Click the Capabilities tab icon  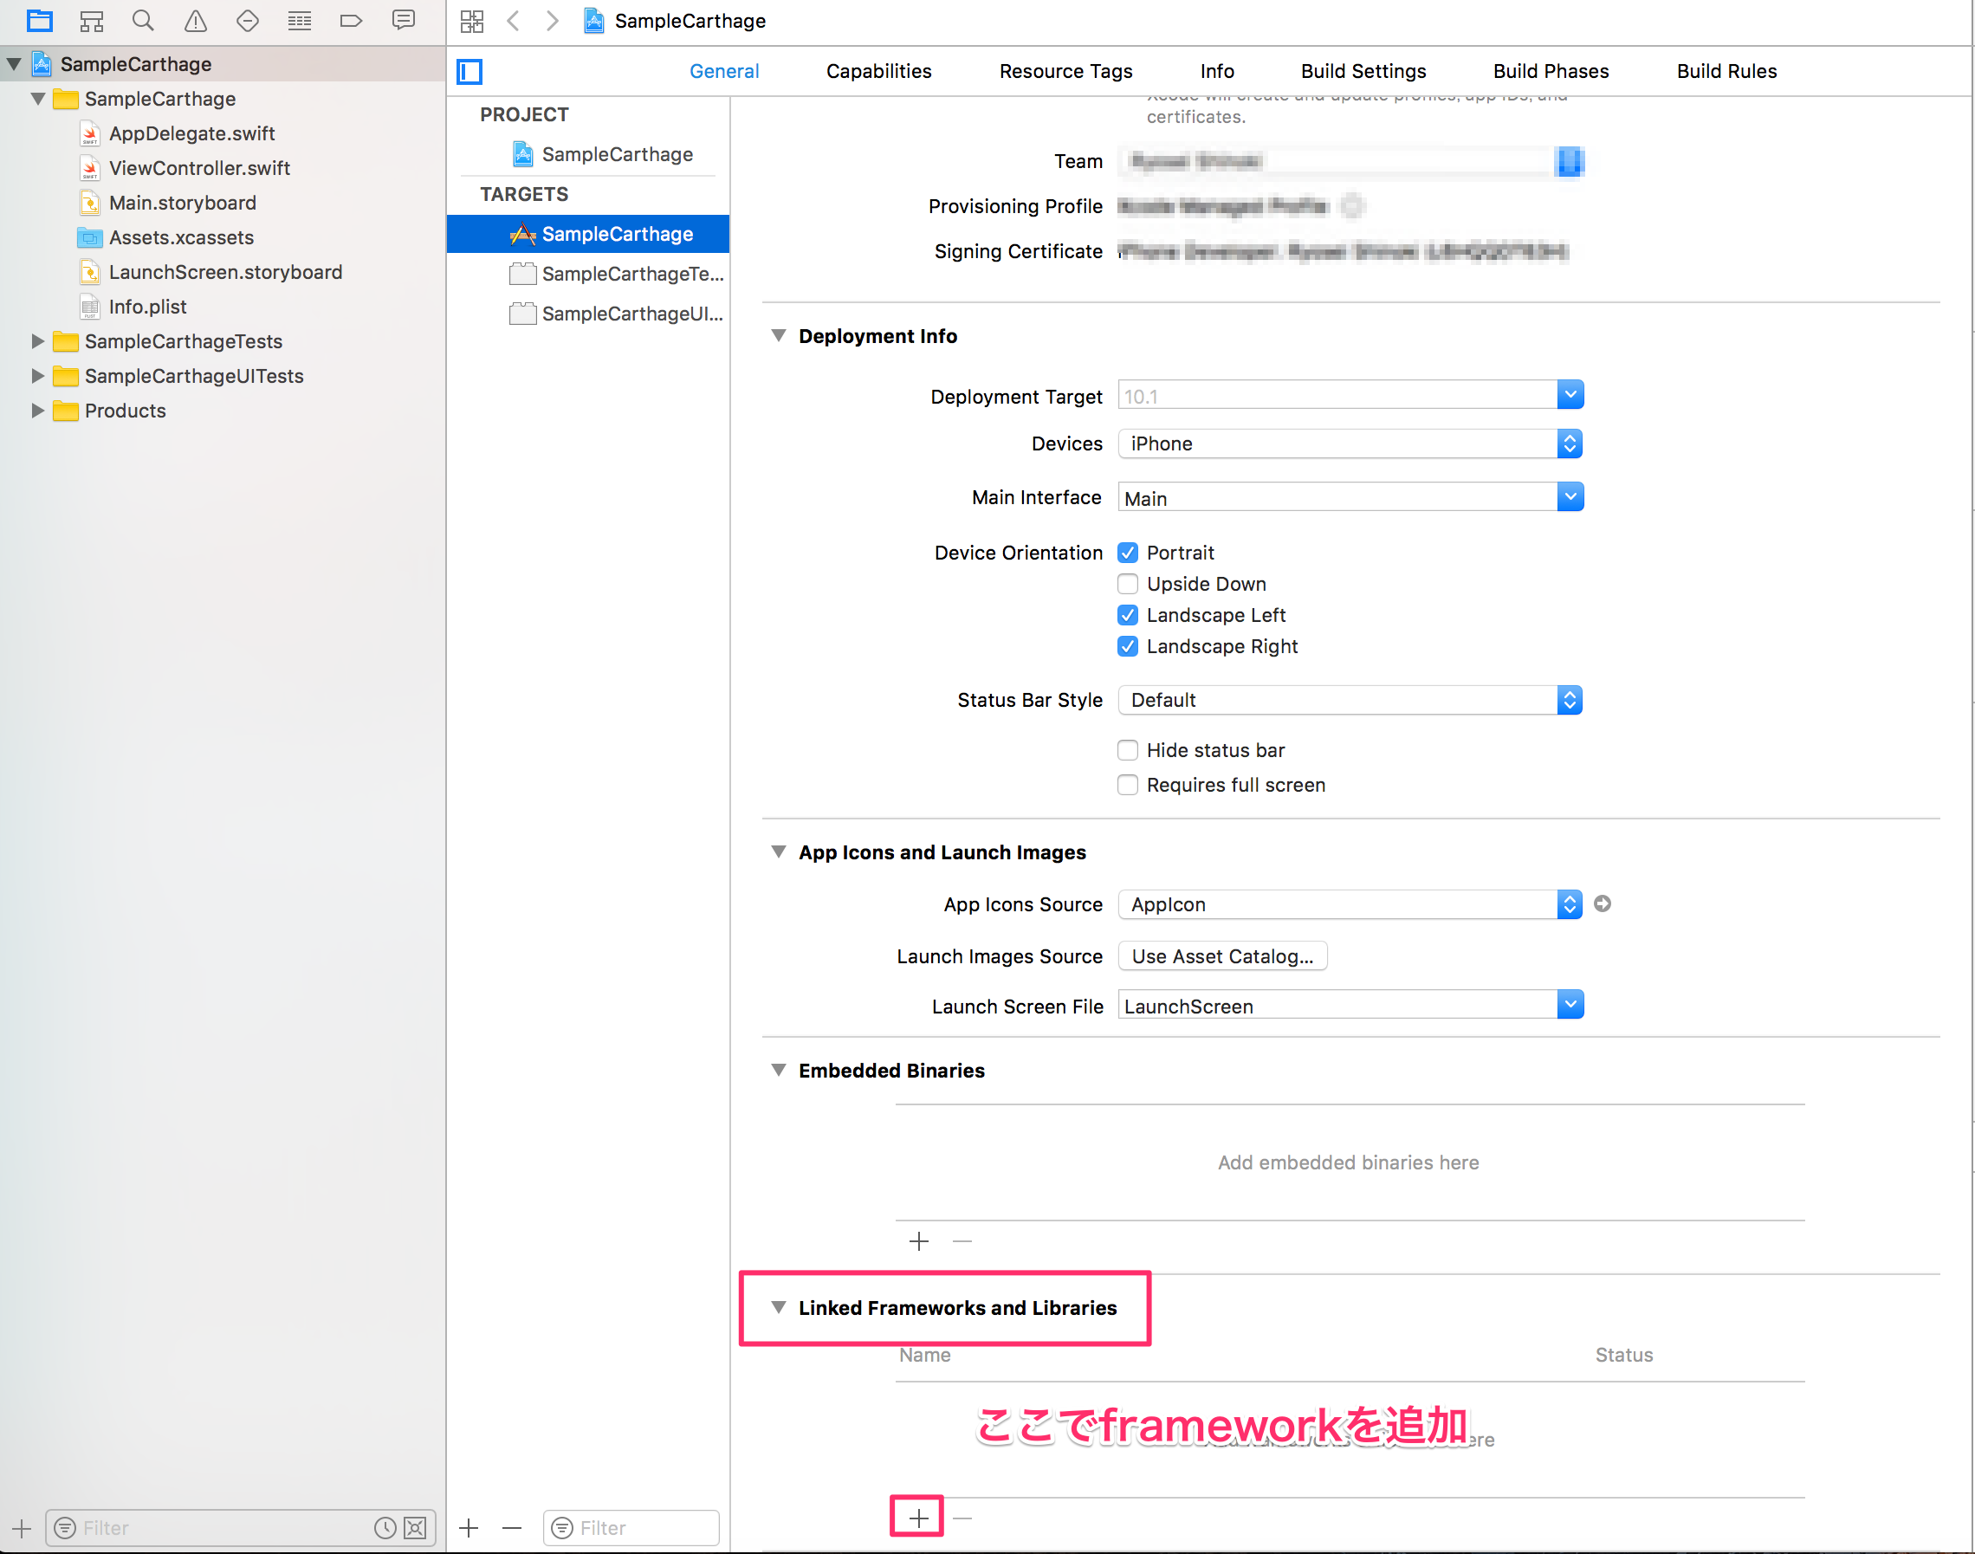(878, 69)
